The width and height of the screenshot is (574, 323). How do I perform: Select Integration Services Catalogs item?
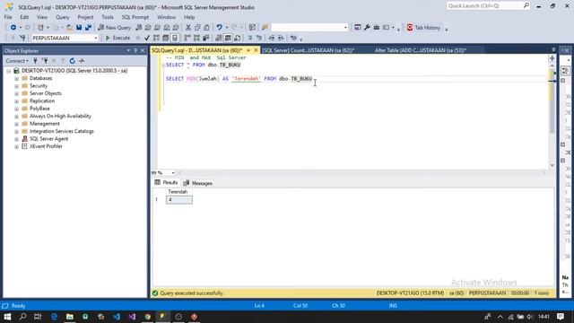[x=62, y=131]
